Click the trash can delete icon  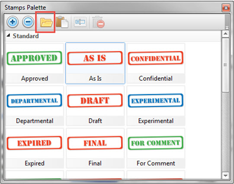coord(98,22)
